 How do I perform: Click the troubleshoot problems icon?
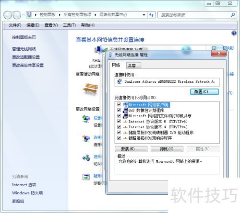pyautogui.click(x=86, y=177)
